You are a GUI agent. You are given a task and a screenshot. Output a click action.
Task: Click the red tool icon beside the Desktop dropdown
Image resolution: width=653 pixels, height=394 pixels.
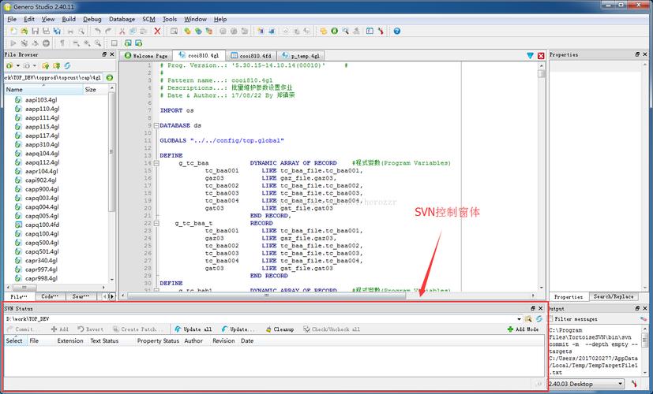coord(635,384)
